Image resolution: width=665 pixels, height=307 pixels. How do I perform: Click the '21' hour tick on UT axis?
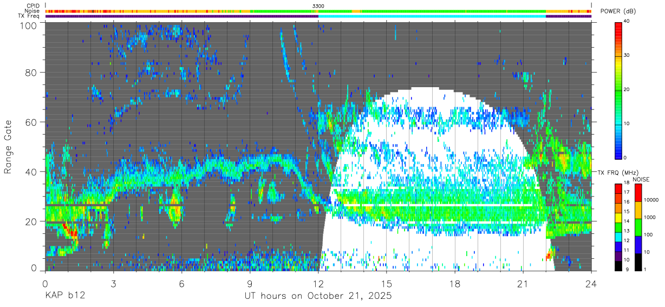(x=523, y=284)
